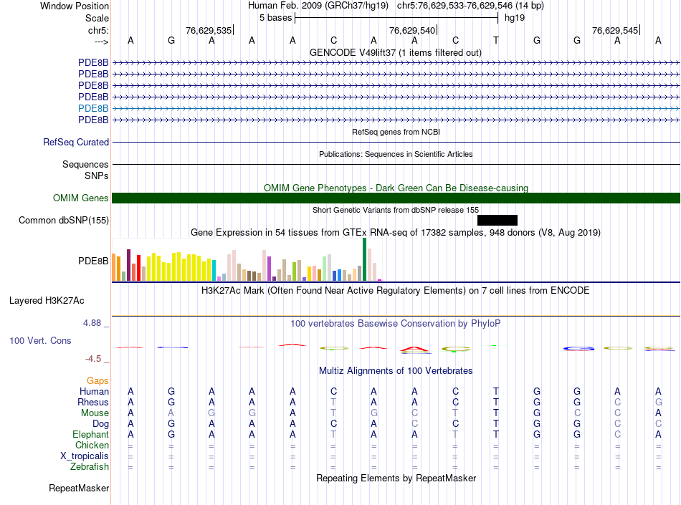Click the 76,629,545 ruler position marker
The height and width of the screenshot is (505, 681).
click(x=616, y=30)
